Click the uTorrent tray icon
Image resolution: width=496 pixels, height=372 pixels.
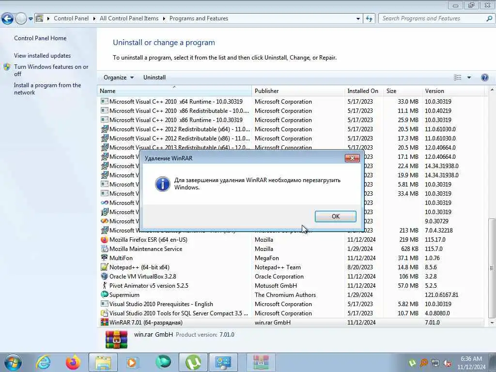point(412,363)
